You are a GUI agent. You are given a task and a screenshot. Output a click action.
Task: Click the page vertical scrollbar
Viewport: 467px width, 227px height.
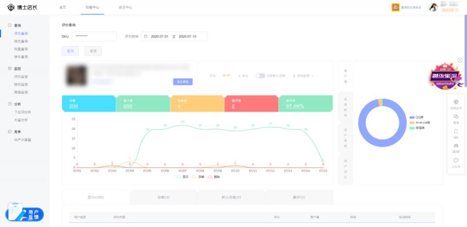point(466,50)
